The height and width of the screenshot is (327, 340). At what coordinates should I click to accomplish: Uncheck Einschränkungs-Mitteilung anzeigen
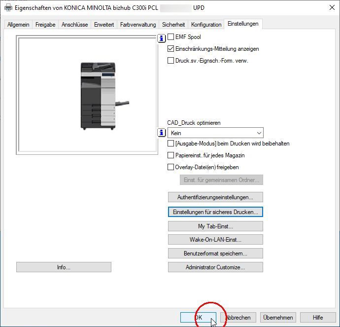[171, 49]
